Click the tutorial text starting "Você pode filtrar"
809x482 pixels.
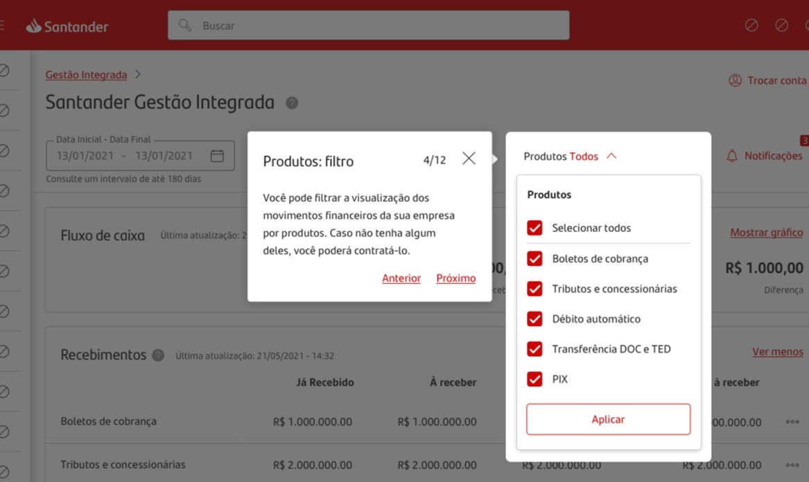click(x=359, y=224)
